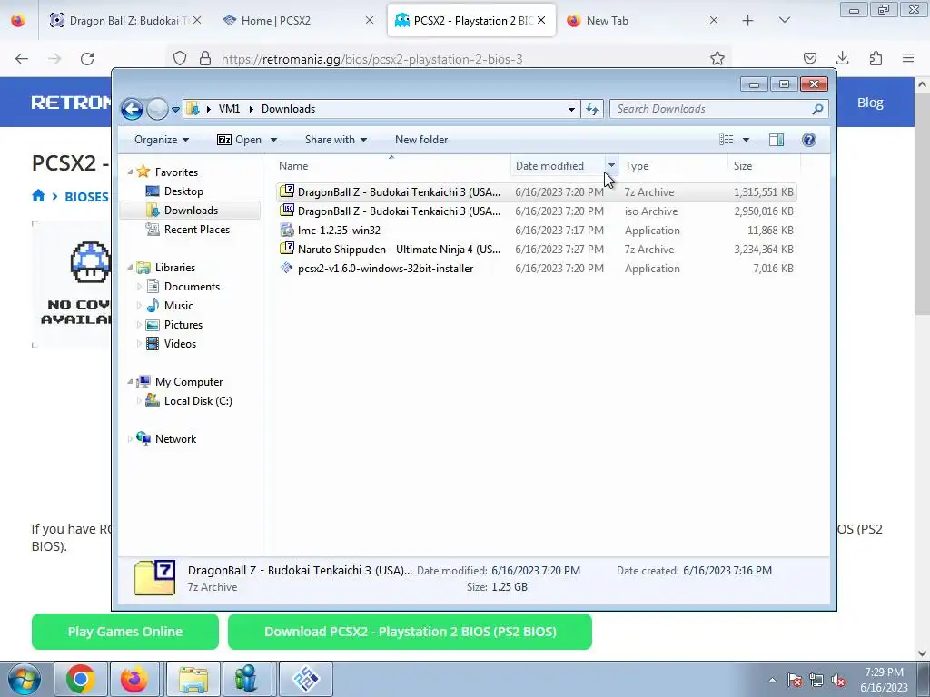Change the view with the view icon
Image resolution: width=930 pixels, height=697 pixels.
pyautogui.click(x=727, y=140)
